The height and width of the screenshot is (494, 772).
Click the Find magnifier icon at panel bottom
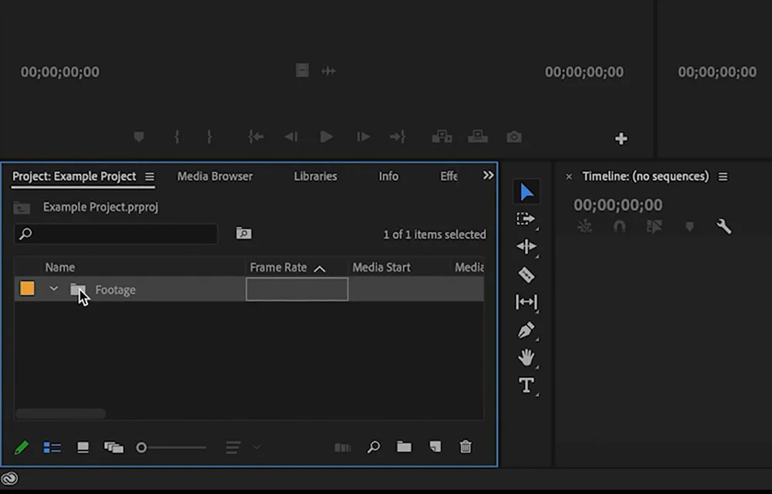click(374, 447)
